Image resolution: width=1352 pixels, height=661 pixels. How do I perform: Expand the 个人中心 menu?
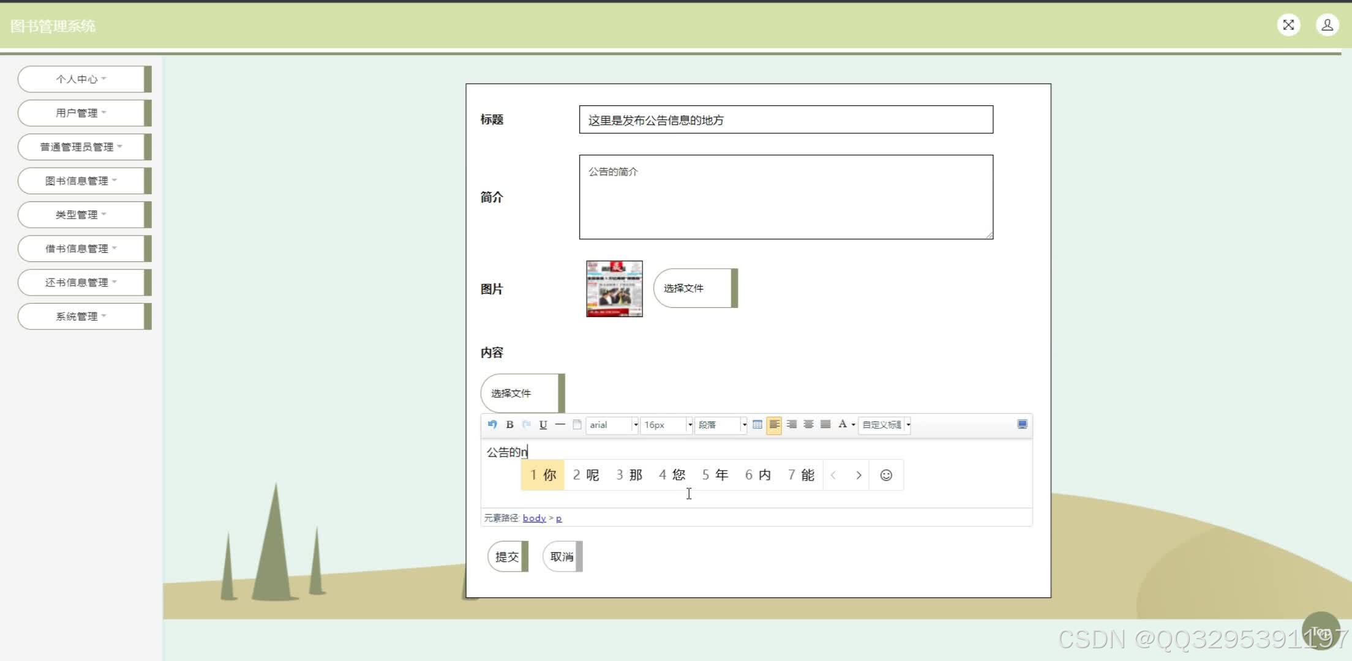[x=84, y=79]
